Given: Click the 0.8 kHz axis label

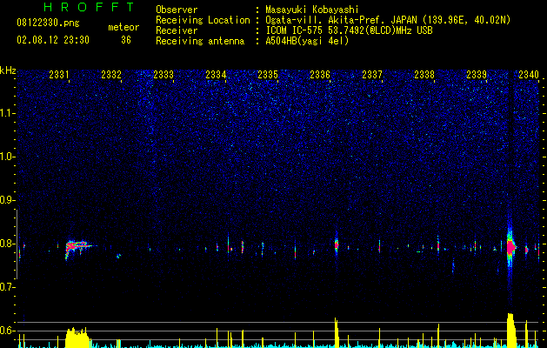Looking at the screenshot, I should click(x=7, y=244).
